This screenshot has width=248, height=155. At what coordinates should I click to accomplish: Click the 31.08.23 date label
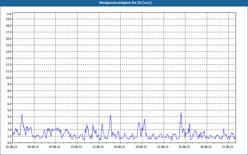coord(227,147)
